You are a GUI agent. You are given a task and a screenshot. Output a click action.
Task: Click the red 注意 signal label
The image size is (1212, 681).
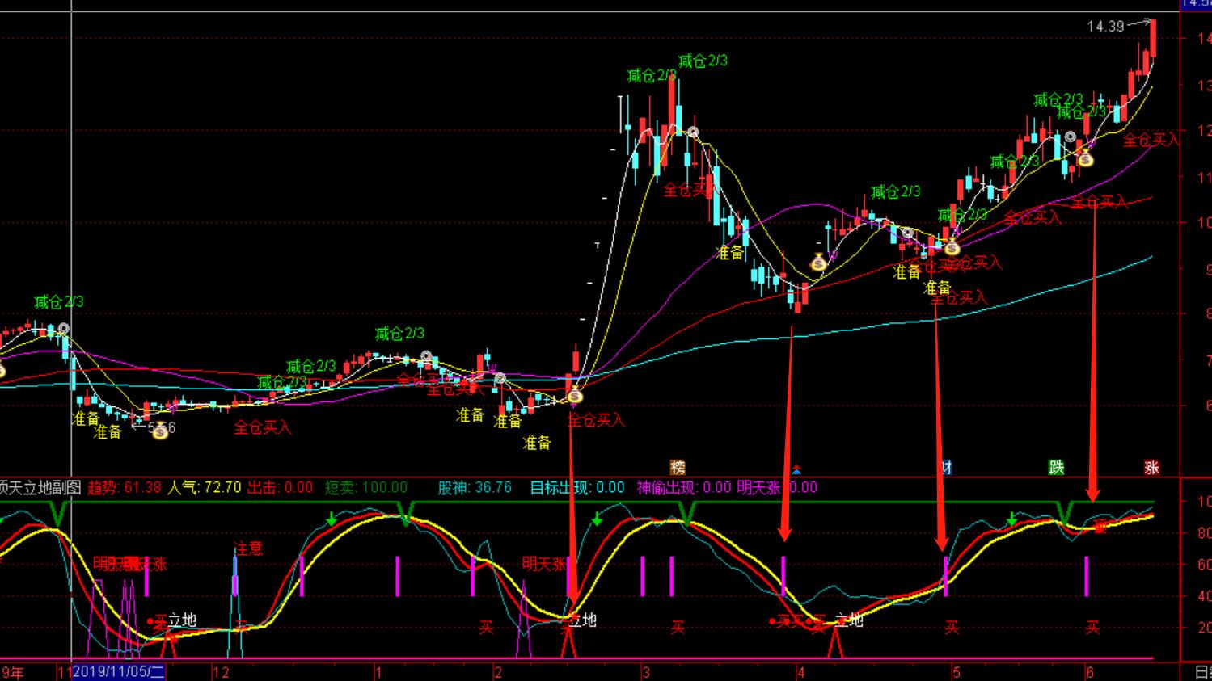coord(248,549)
